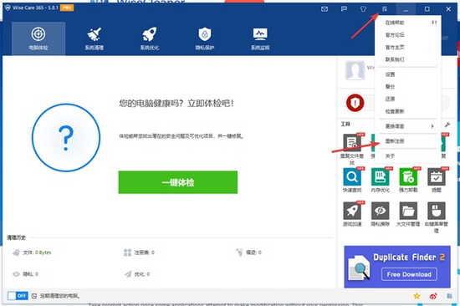Click the orange PRO badge in title bar
Screen dimensions: 460x306
[67, 8]
